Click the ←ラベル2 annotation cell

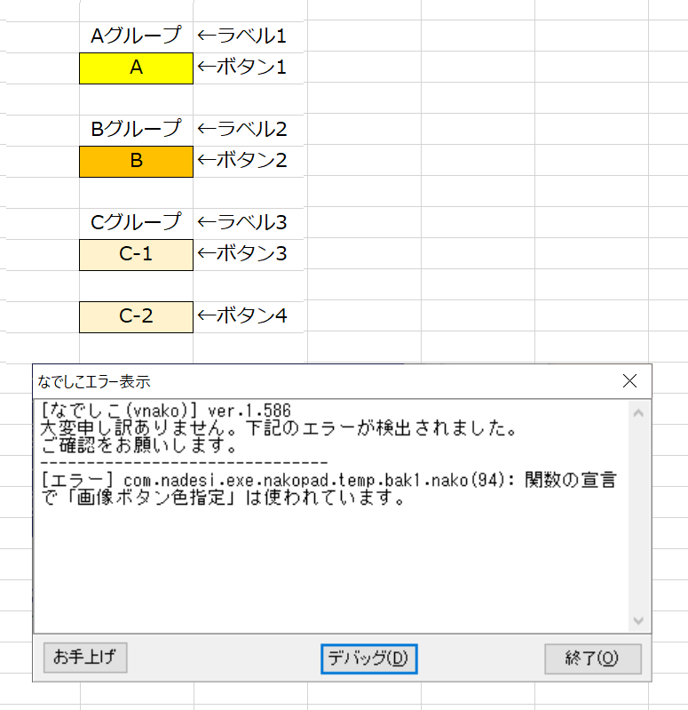242,130
